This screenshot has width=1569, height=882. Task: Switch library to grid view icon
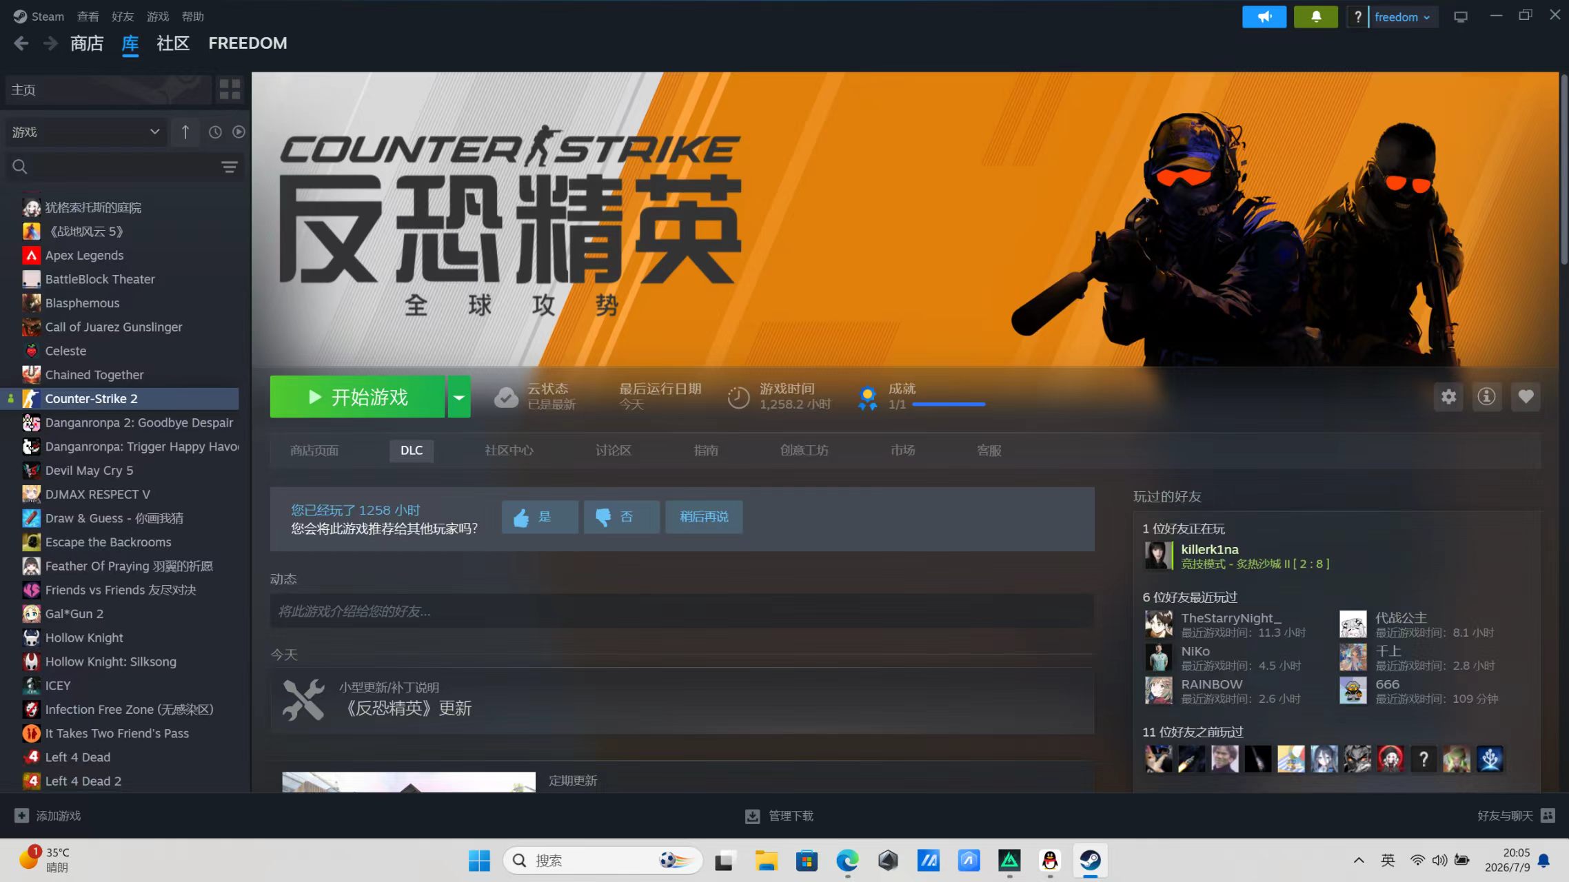[x=230, y=90]
